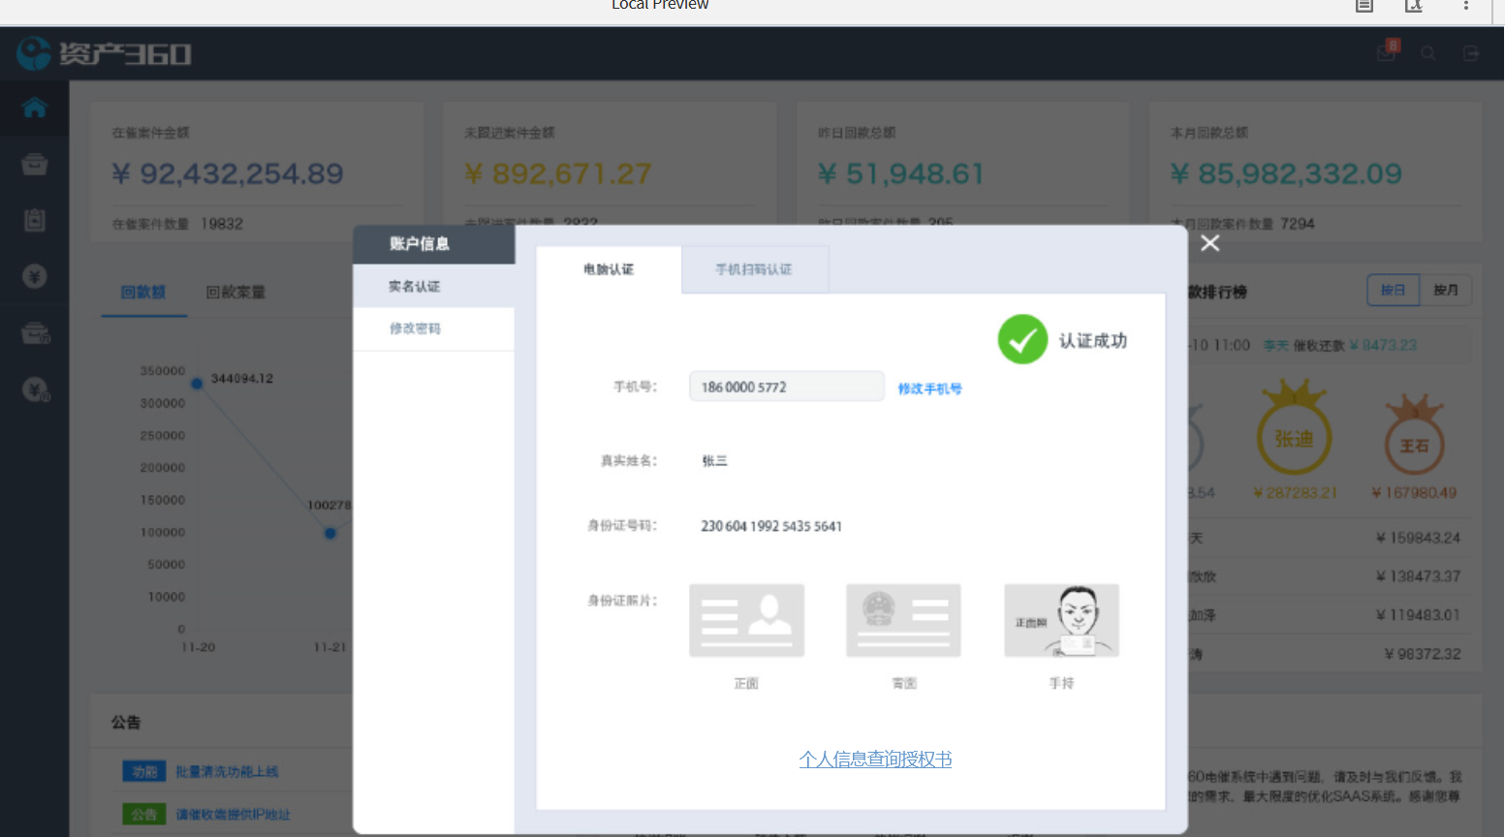Click the 在催案件数量 19832 figure
Viewport: 1505px width, 837px height.
(x=177, y=224)
